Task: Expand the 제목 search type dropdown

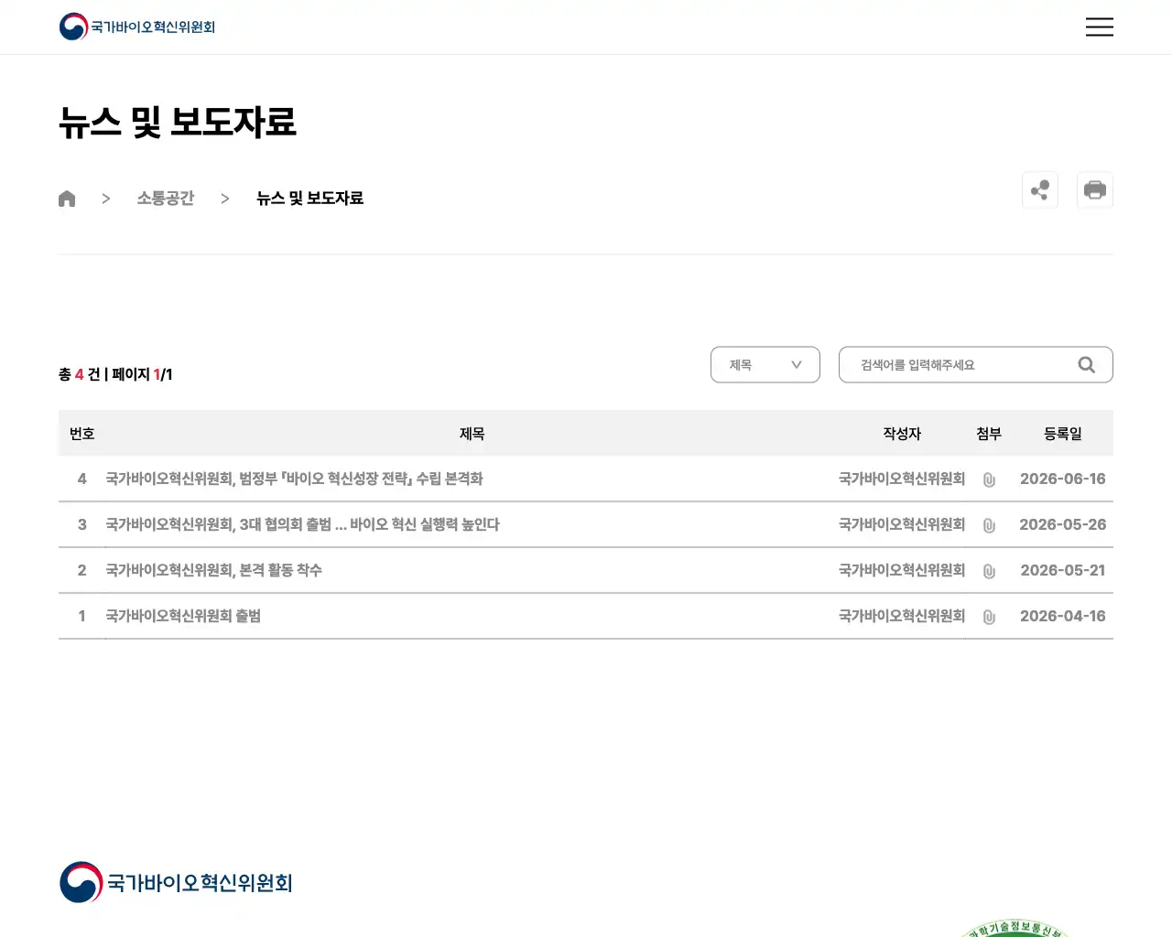Action: tap(765, 365)
